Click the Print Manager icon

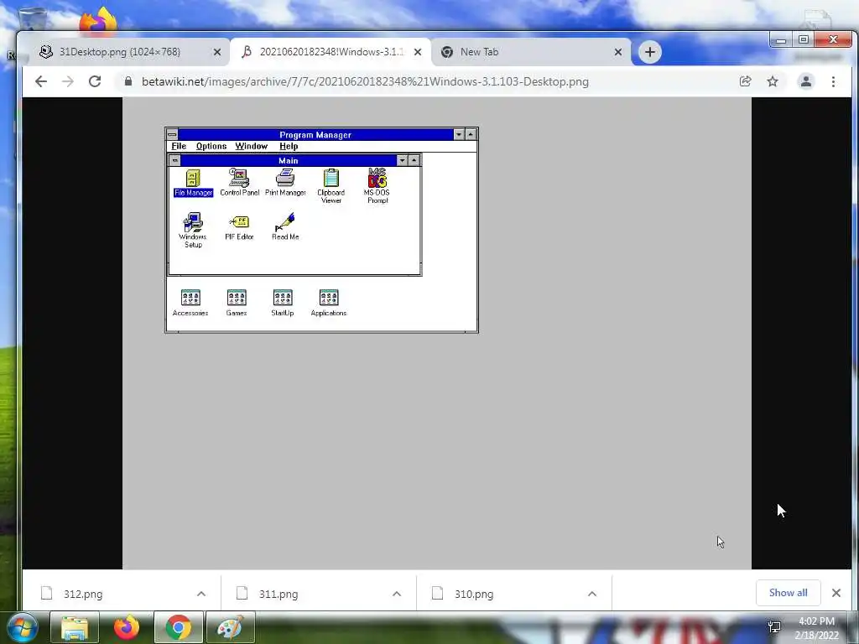[285, 182]
